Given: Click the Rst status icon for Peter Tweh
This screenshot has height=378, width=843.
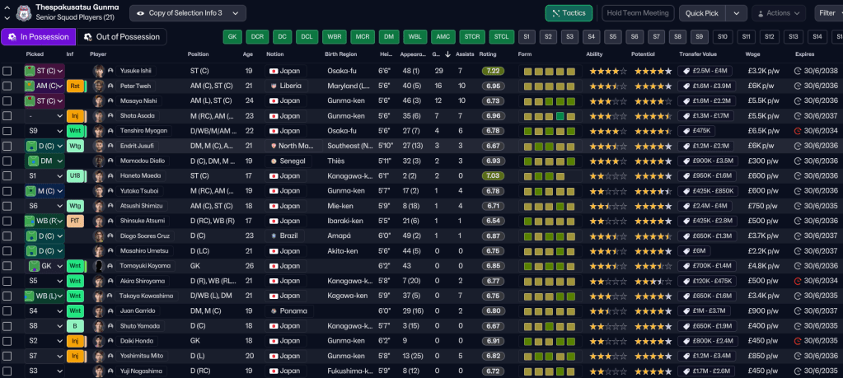Looking at the screenshot, I should pyautogui.click(x=74, y=86).
